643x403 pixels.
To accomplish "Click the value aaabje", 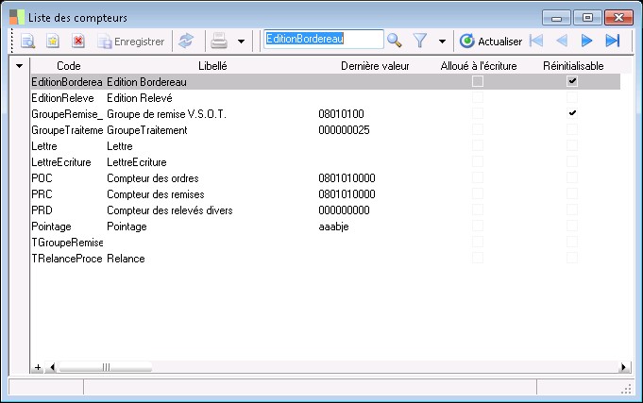I will [x=334, y=227].
